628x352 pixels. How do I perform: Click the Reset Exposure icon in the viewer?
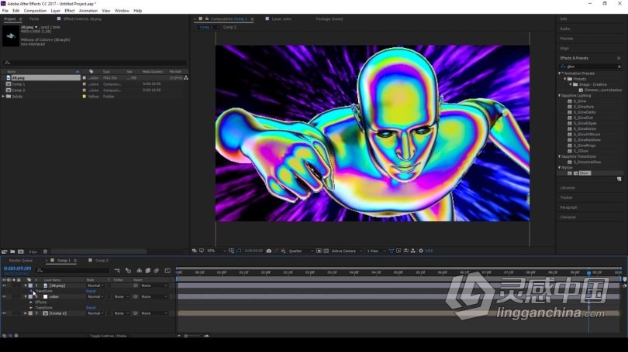click(x=421, y=251)
